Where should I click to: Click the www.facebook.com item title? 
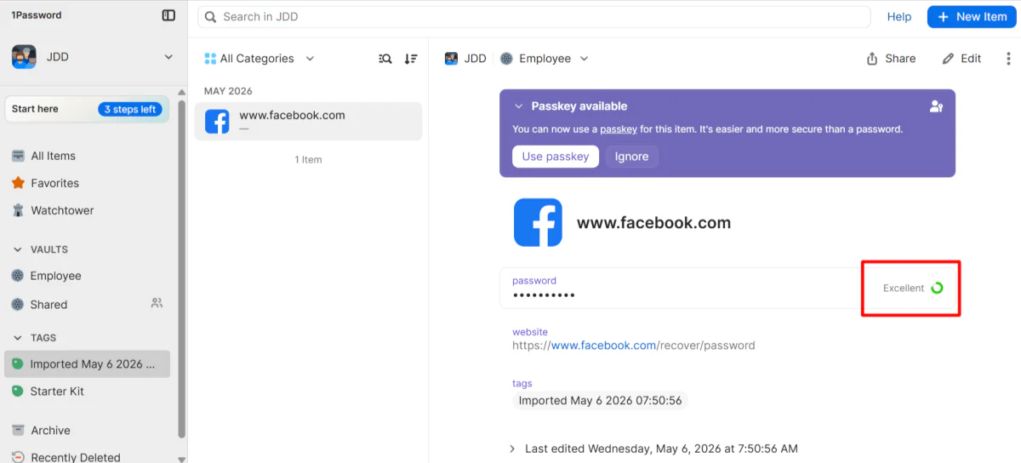click(653, 223)
